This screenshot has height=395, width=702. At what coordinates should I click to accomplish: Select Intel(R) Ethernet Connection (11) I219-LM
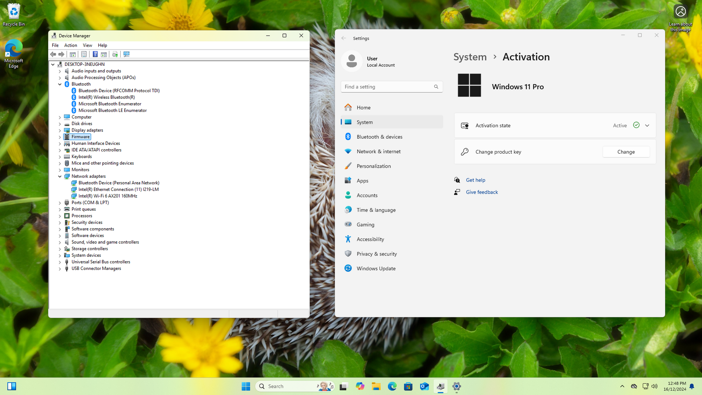118,190
